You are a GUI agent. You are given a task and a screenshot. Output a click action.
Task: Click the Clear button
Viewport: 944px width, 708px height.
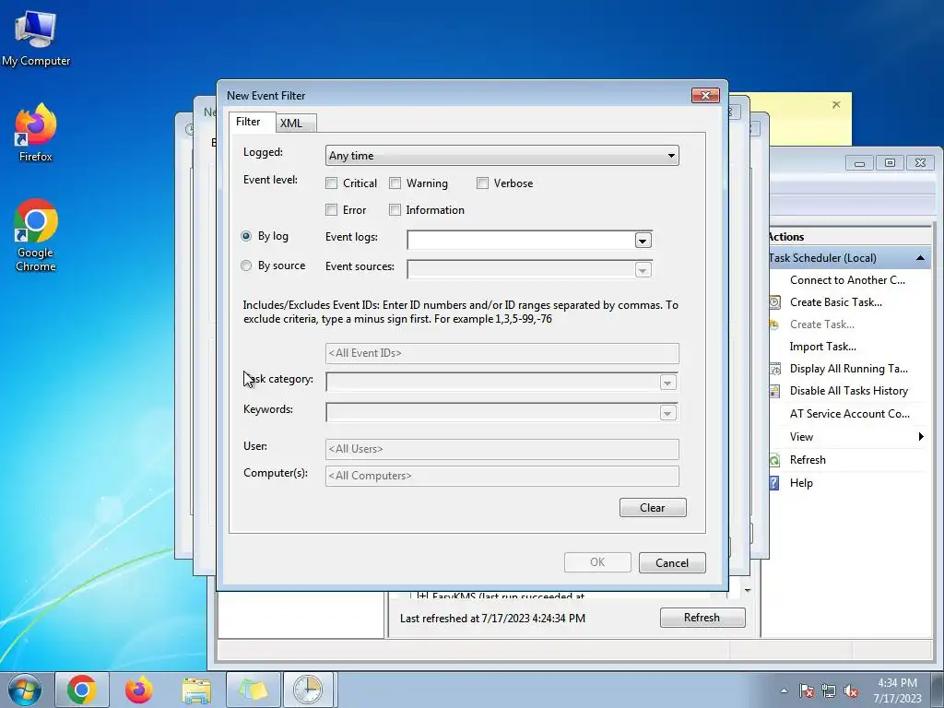[653, 508]
